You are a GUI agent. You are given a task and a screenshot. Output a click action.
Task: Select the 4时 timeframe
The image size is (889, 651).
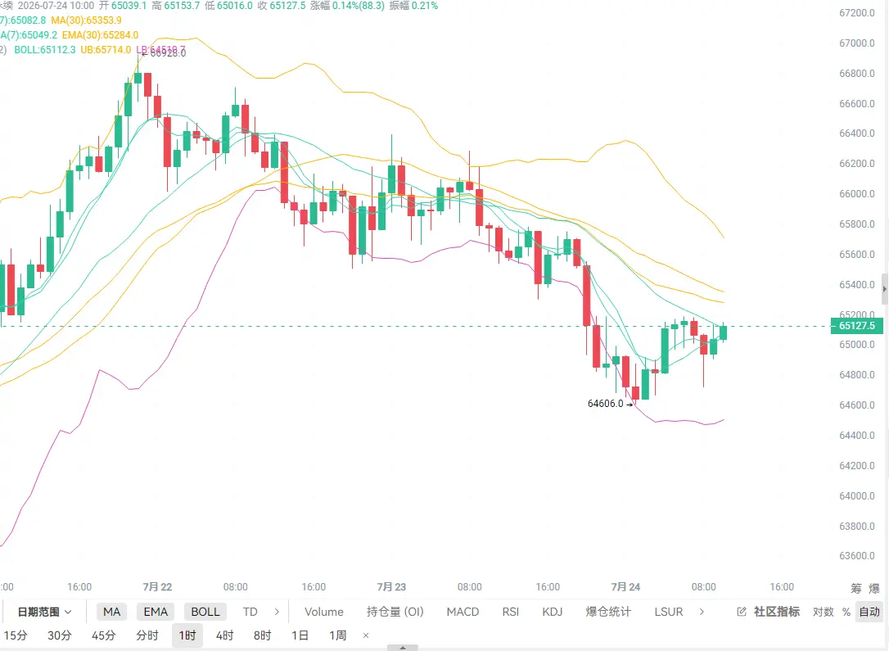[x=224, y=635]
